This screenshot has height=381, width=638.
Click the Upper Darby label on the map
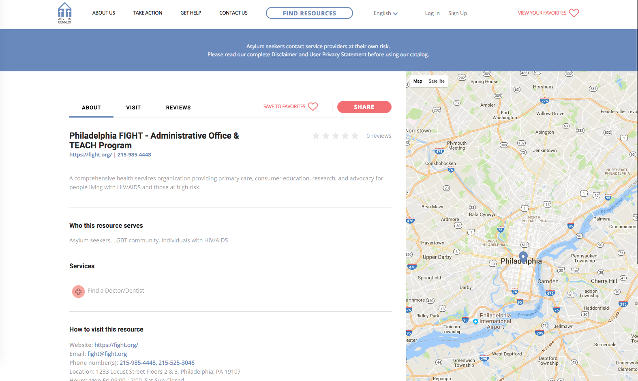tap(437, 257)
